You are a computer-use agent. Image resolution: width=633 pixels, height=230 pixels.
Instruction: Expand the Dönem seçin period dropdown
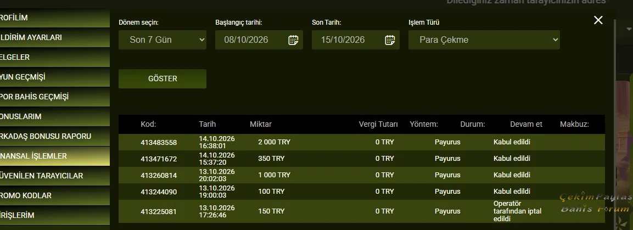click(163, 40)
